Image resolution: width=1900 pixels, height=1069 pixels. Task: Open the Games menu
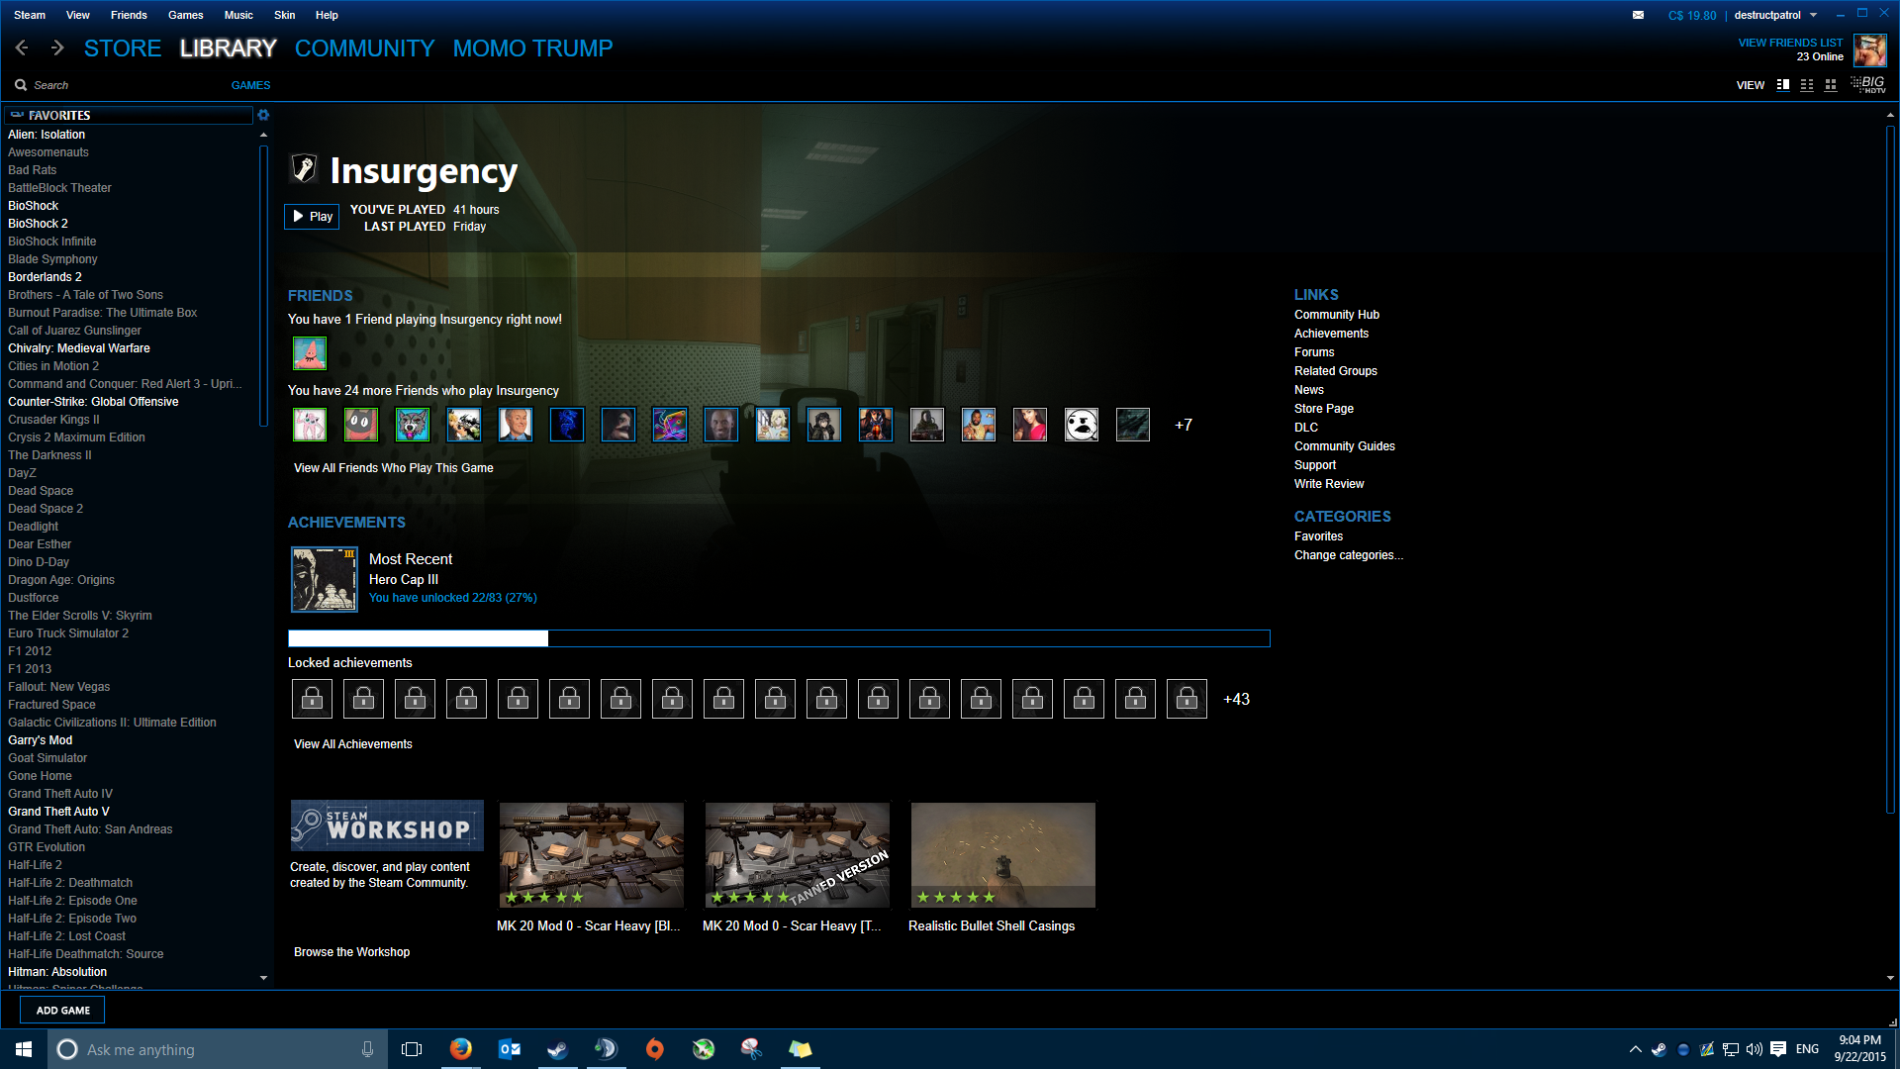[x=186, y=15]
